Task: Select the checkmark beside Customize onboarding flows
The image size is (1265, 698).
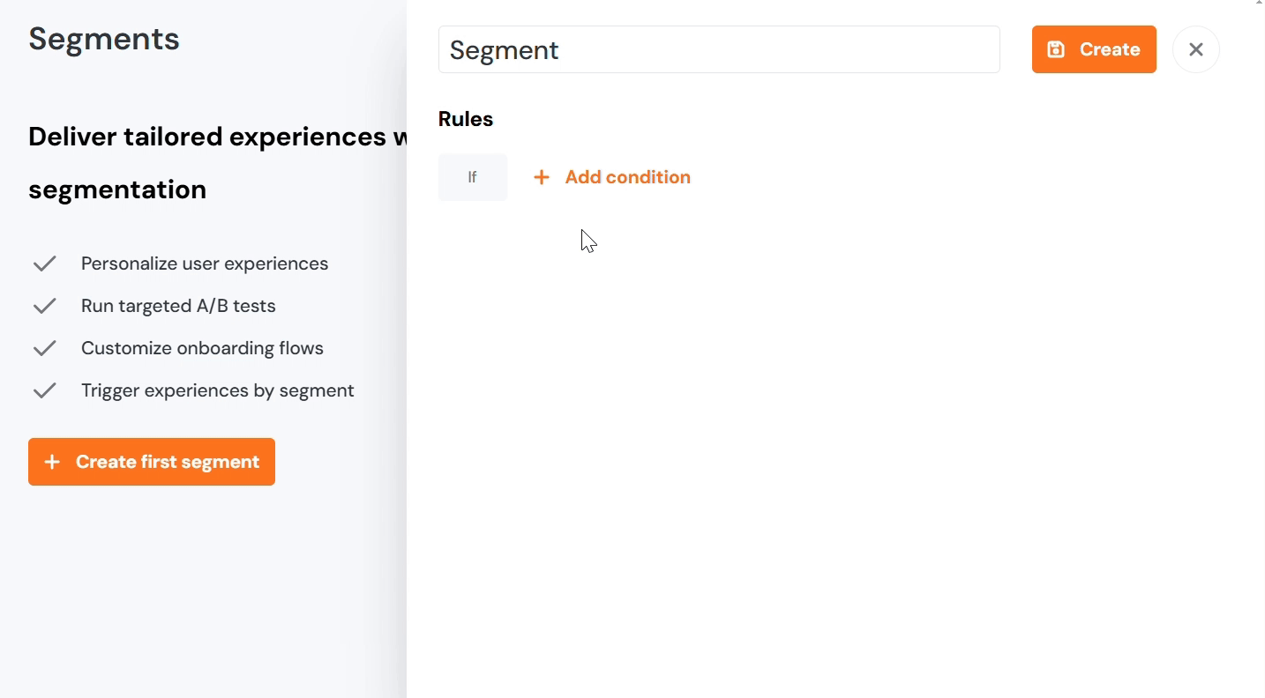Action: (44, 348)
